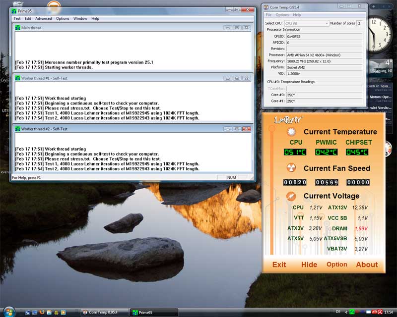Click the Frequency value field
This screenshot has width=397, height=317.
coord(324,61)
